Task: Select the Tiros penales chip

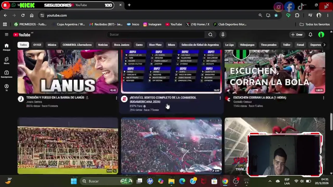Action: 269,45
